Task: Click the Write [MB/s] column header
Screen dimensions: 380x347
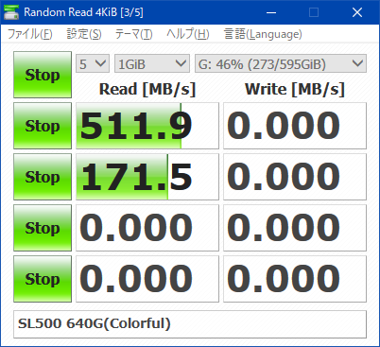Action: click(295, 89)
